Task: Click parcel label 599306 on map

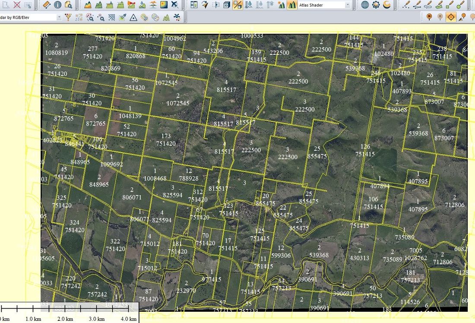Action: [x=281, y=256]
